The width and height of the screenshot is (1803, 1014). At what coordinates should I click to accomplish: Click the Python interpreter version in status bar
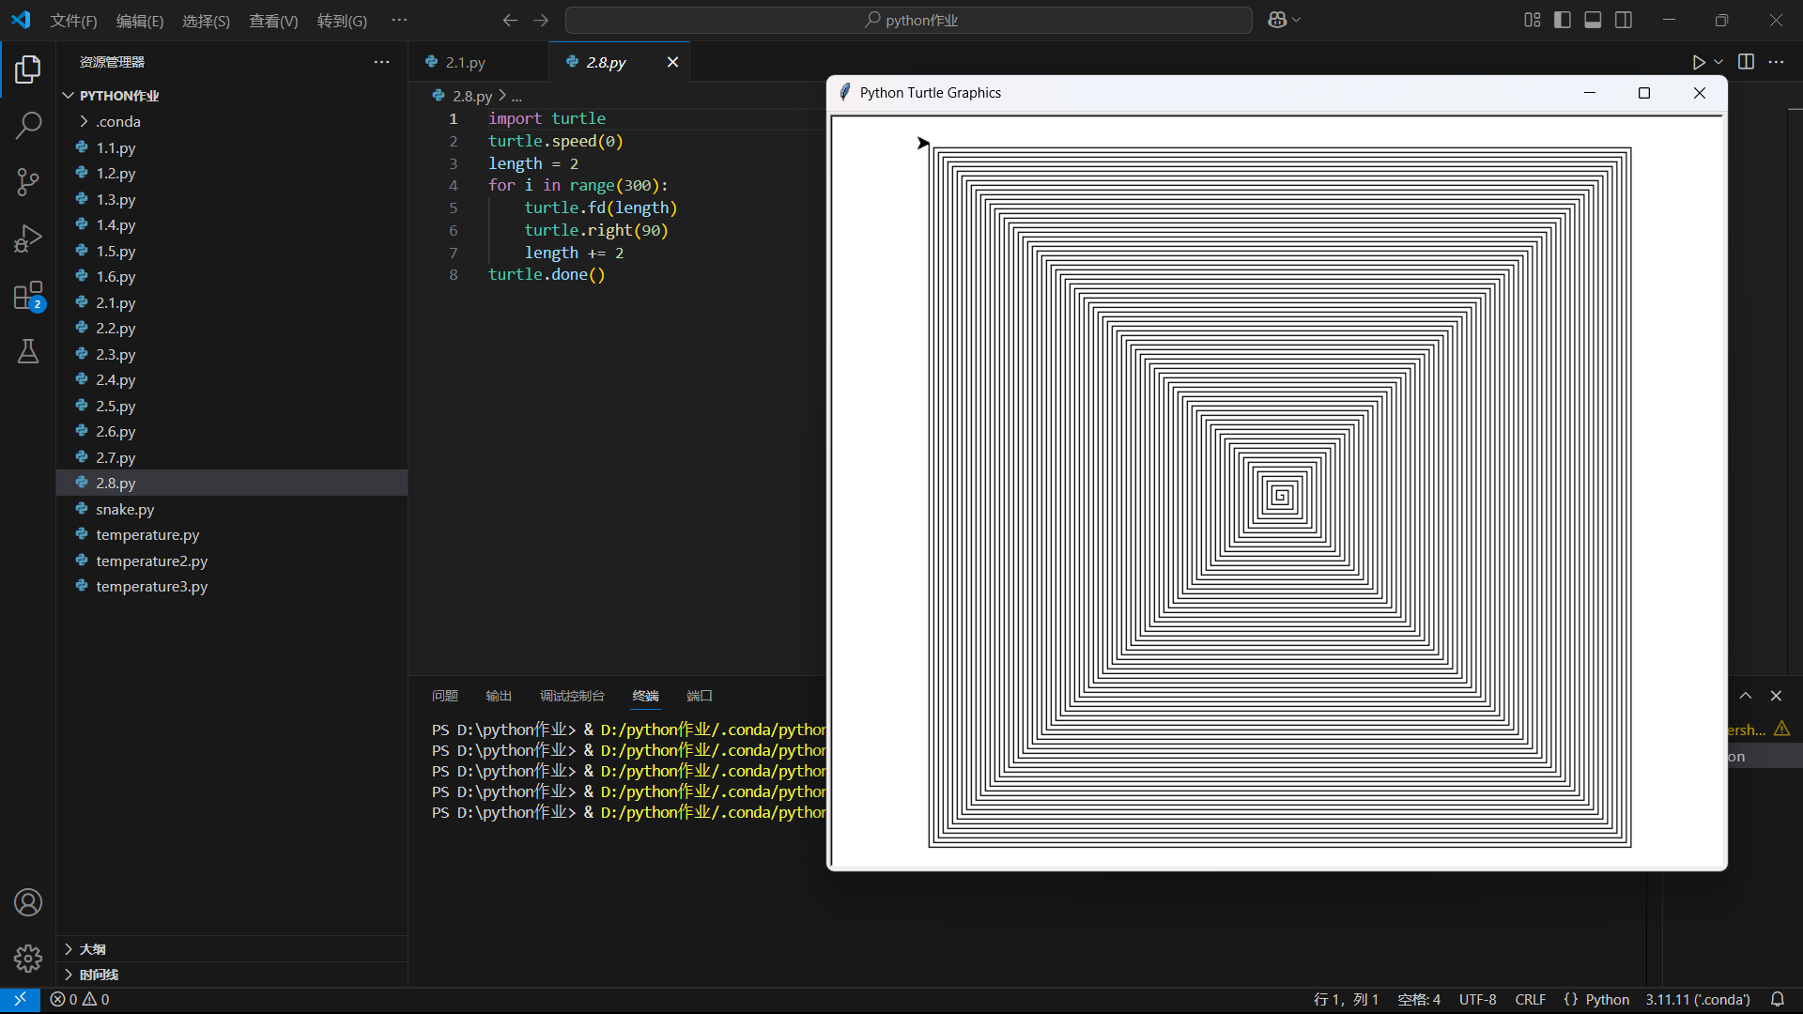point(1697,999)
